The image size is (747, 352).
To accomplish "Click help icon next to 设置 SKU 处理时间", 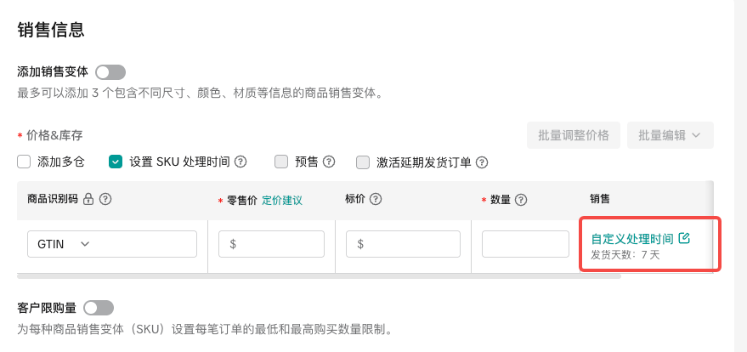I will pos(241,162).
